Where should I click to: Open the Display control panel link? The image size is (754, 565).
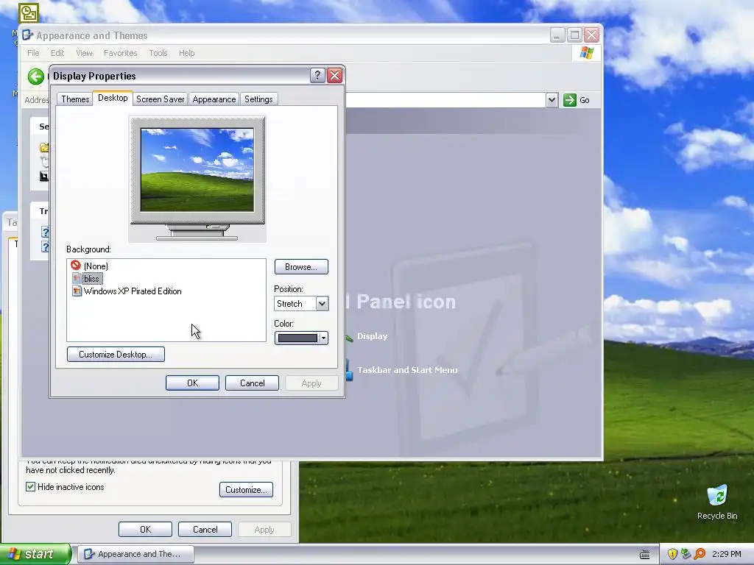click(372, 336)
